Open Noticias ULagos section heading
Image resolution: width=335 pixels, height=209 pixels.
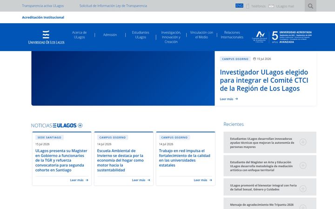point(54,125)
